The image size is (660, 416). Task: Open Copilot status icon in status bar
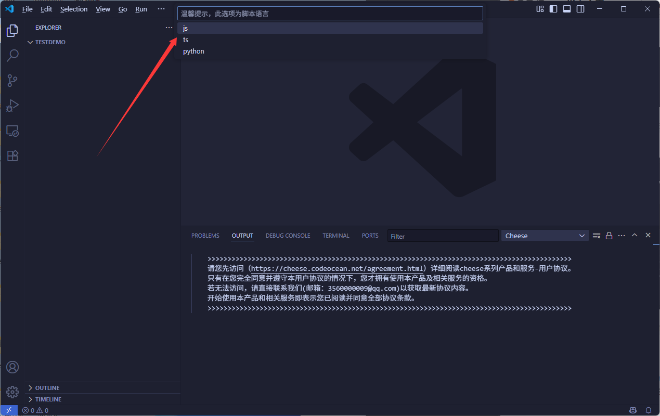click(x=633, y=410)
